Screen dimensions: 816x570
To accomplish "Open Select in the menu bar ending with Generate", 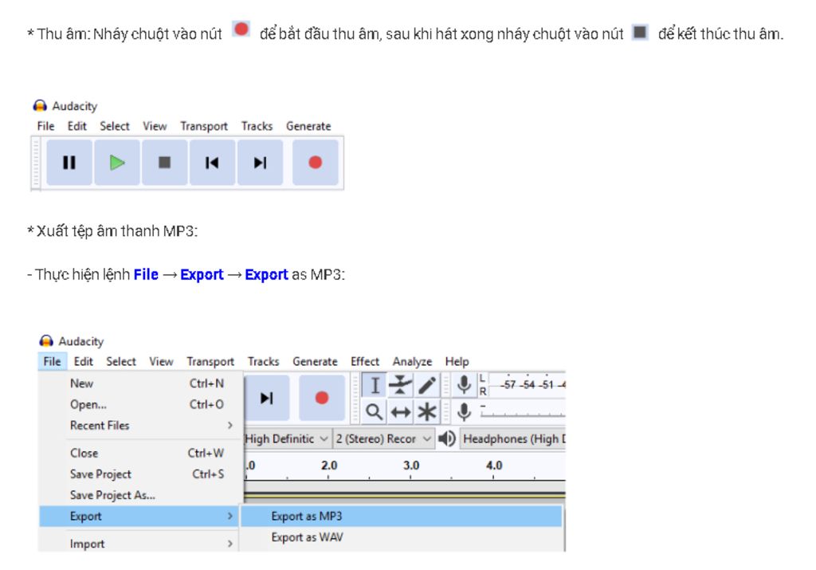I will point(115,126).
